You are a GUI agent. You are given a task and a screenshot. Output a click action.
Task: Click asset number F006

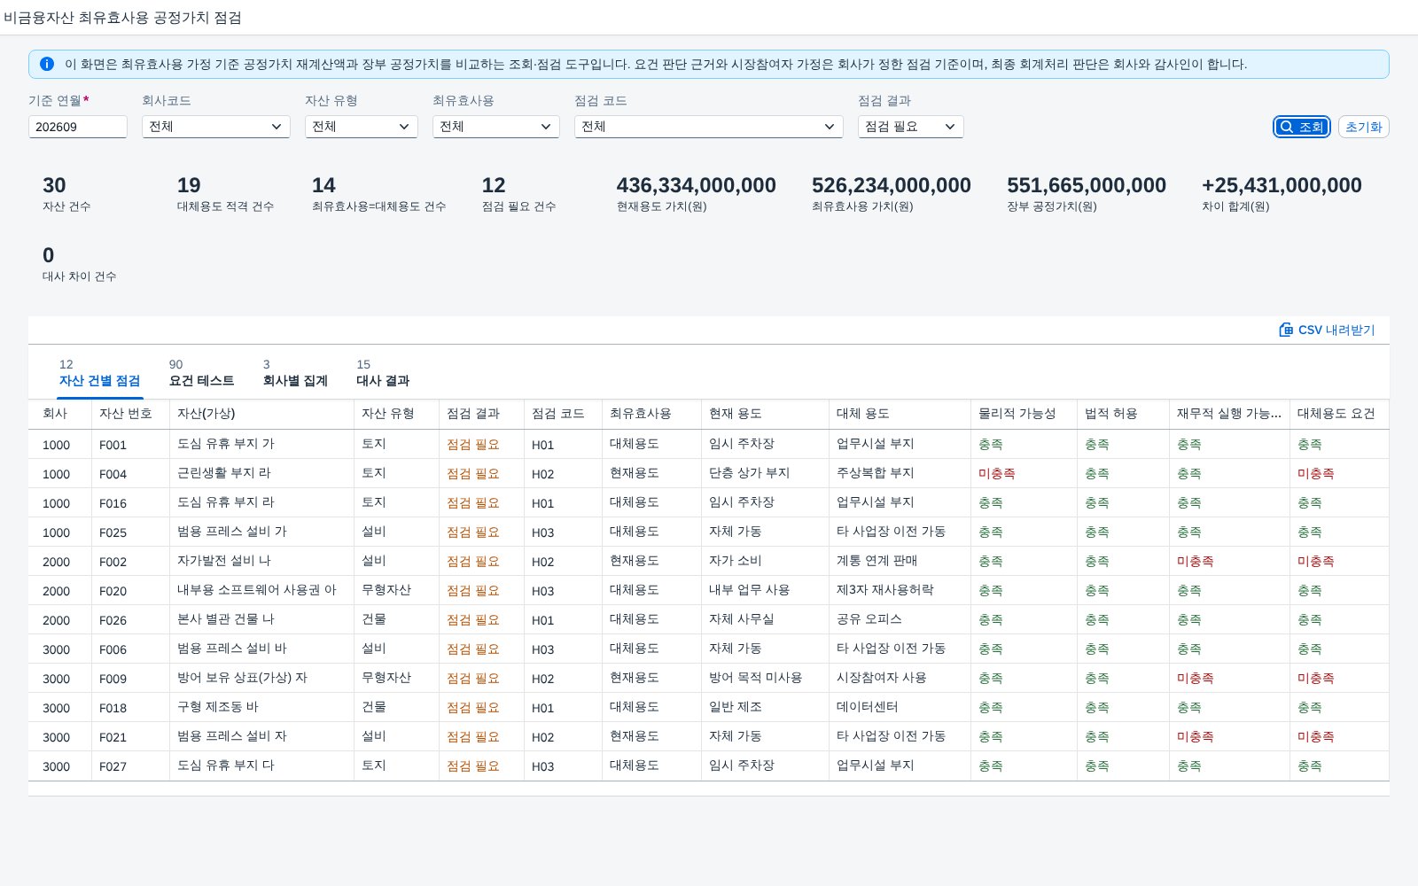point(113,649)
